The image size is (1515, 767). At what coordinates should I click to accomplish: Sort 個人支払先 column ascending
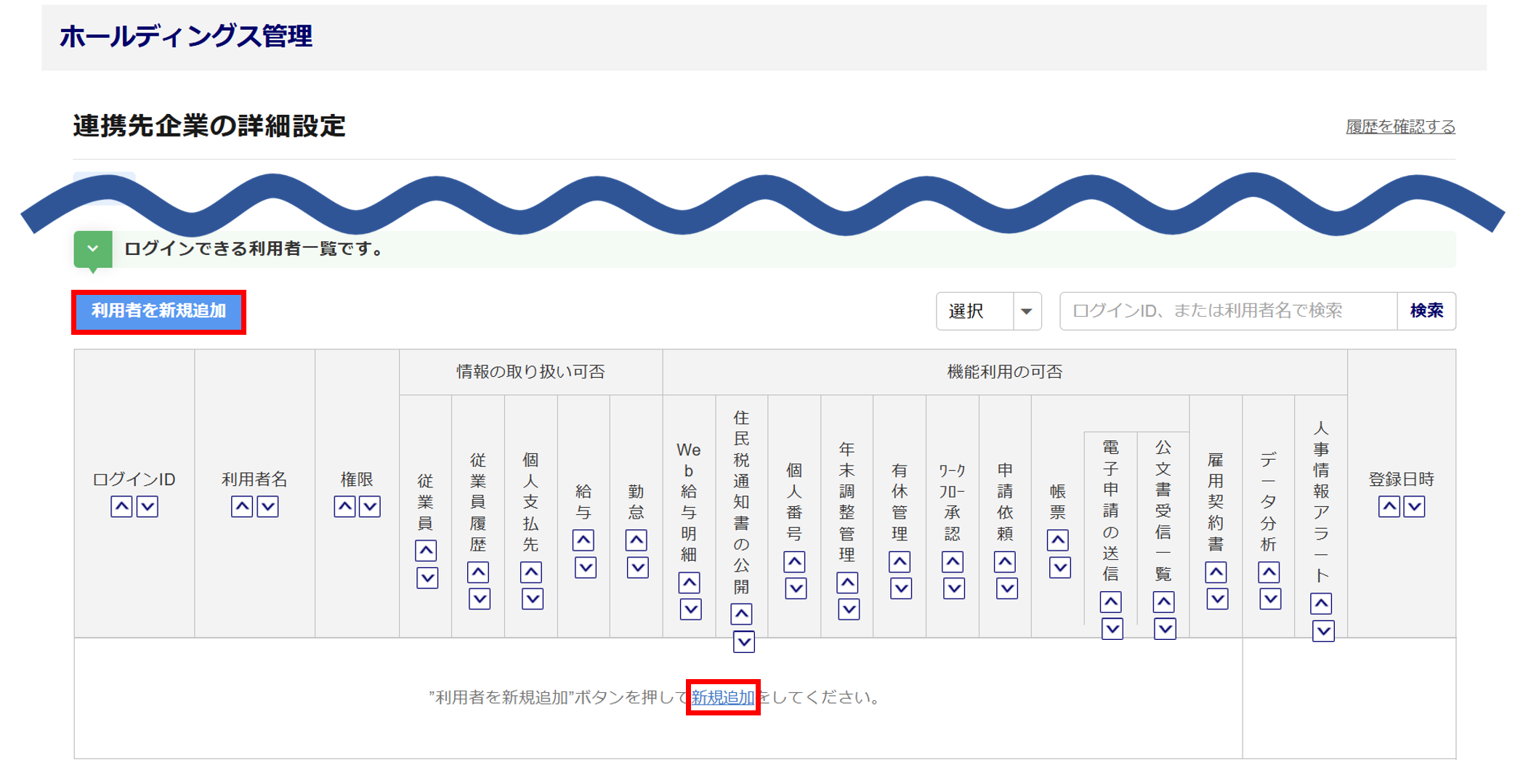[531, 572]
